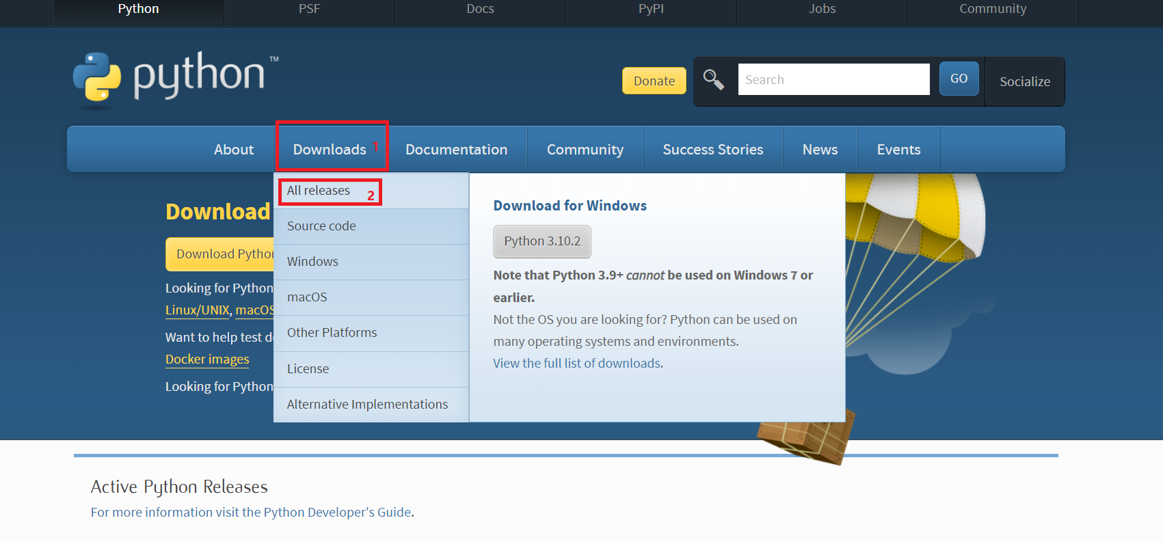The image size is (1163, 542).
Task: Choose Windows in Downloads submenu
Action: point(371,262)
